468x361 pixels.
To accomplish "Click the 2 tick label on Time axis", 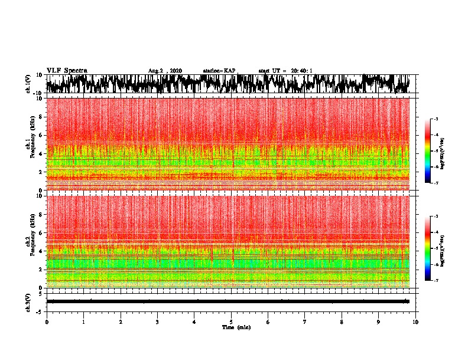I will tap(121, 322).
